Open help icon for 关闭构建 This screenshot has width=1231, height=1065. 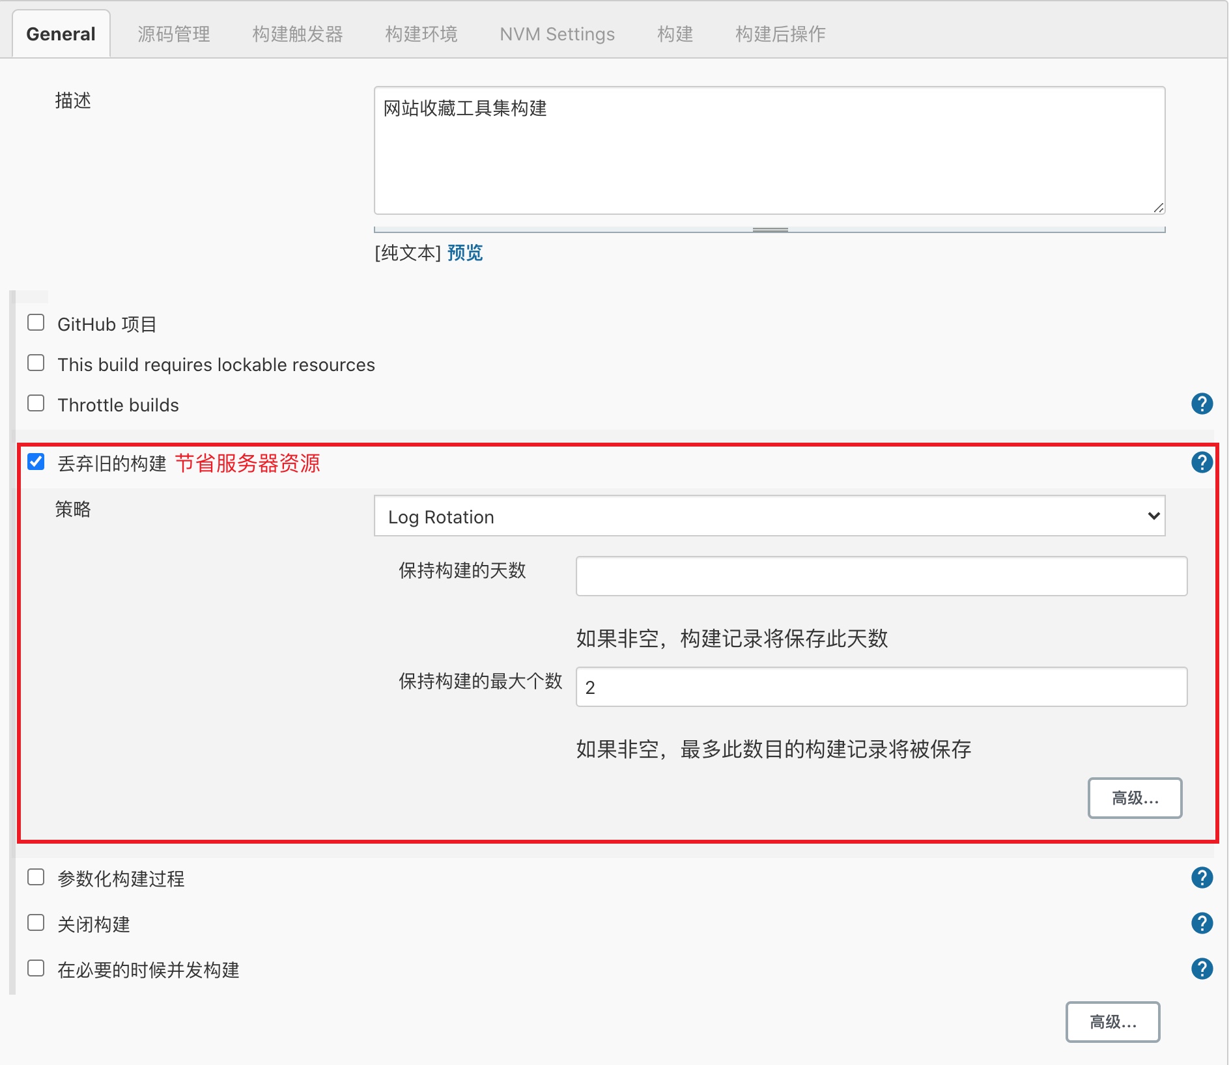pos(1202,923)
